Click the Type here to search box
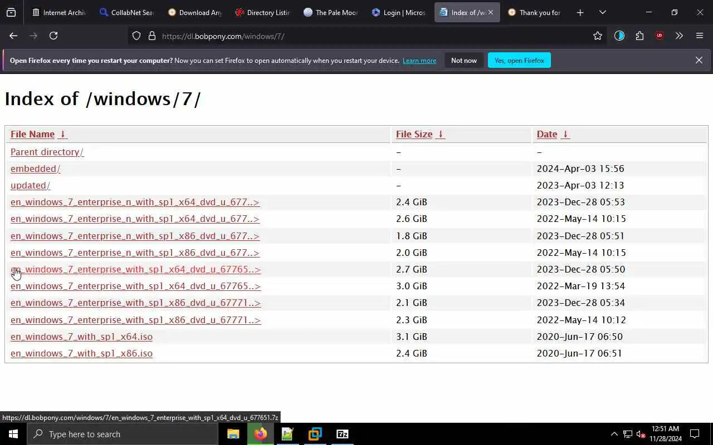 pos(123,434)
